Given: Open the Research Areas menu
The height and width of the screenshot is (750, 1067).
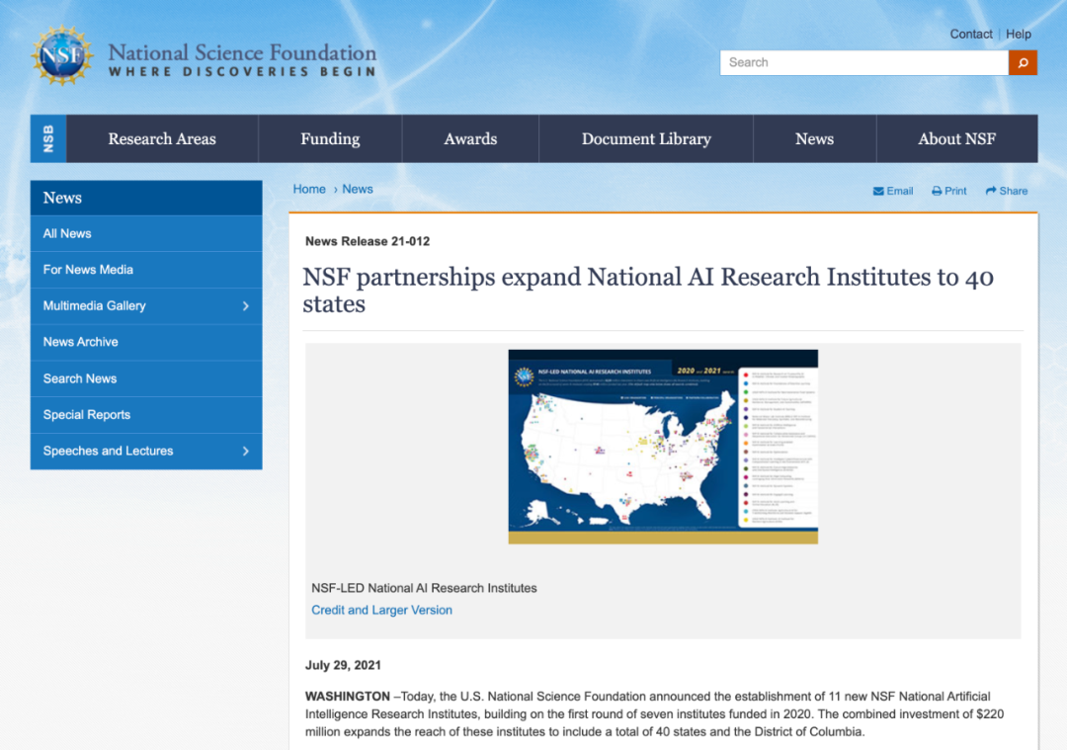Looking at the screenshot, I should (x=162, y=139).
